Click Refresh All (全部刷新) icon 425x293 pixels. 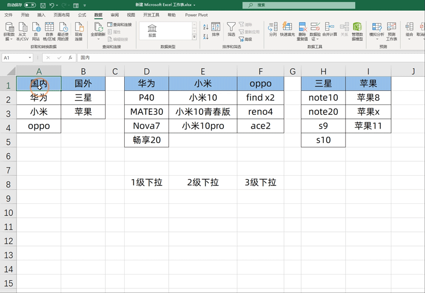(98, 27)
